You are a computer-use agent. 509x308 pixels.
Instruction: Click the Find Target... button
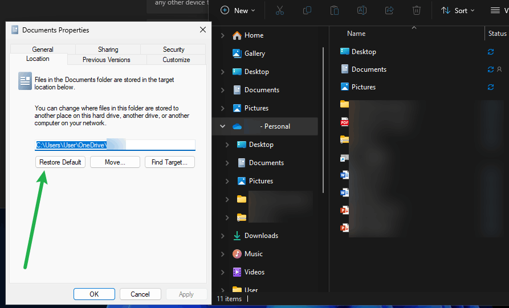pos(169,162)
